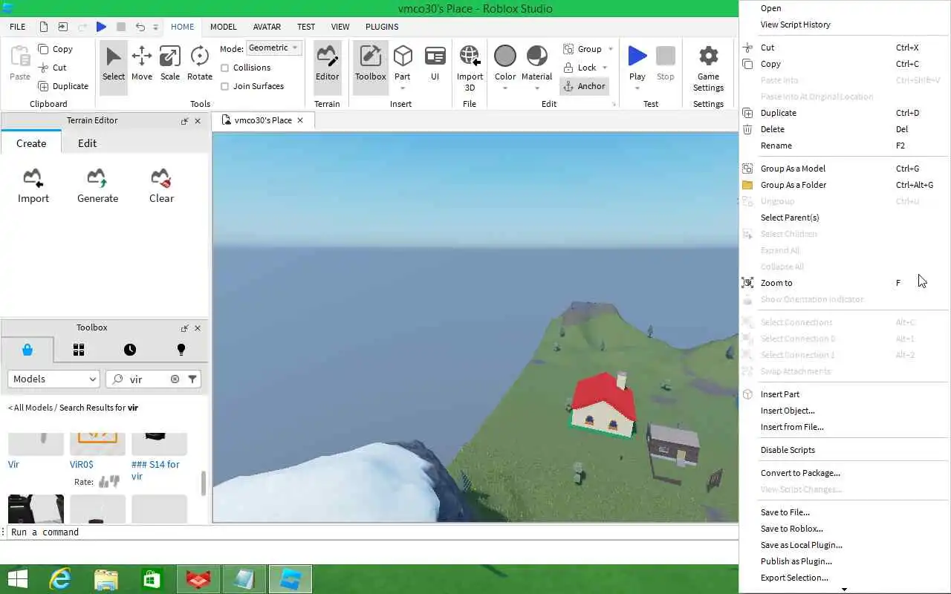Choose Group As a Model in context menu
Image resolution: width=951 pixels, height=594 pixels.
click(844, 169)
